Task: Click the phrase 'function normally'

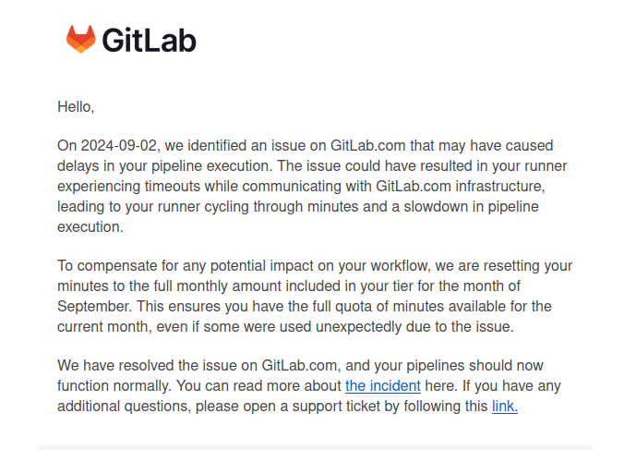Action: click(x=114, y=386)
